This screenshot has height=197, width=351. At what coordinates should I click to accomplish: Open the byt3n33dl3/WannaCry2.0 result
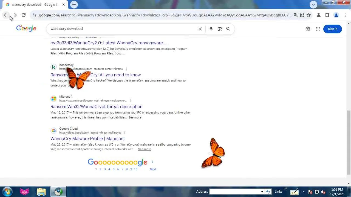[109, 43]
